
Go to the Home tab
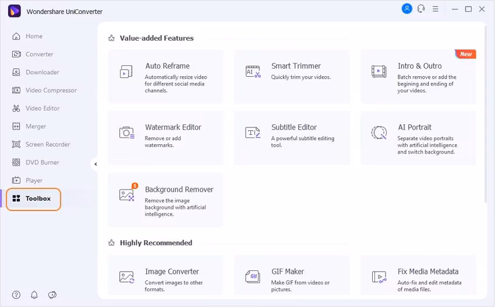point(34,36)
